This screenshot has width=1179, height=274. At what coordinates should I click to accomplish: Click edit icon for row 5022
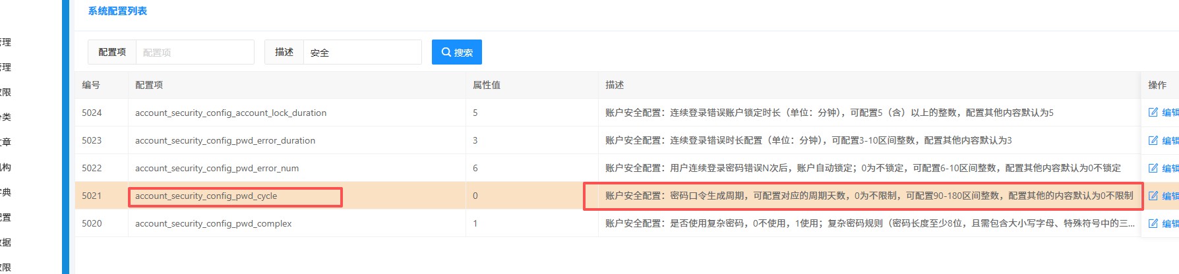coord(1154,168)
